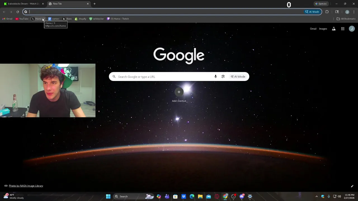Switch to Google Chrome in the taskbar
Image resolution: width=358 pixels, height=201 pixels.
click(225, 196)
